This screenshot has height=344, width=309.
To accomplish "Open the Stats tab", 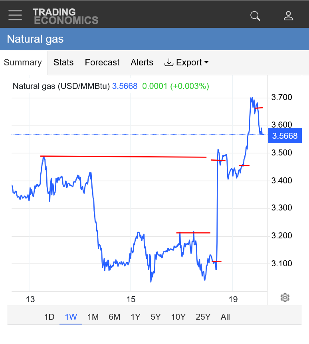I will [63, 63].
